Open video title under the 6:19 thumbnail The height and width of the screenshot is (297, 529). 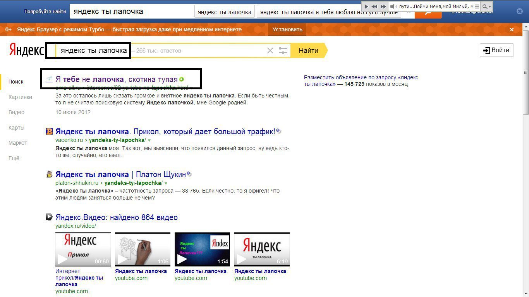260,271
